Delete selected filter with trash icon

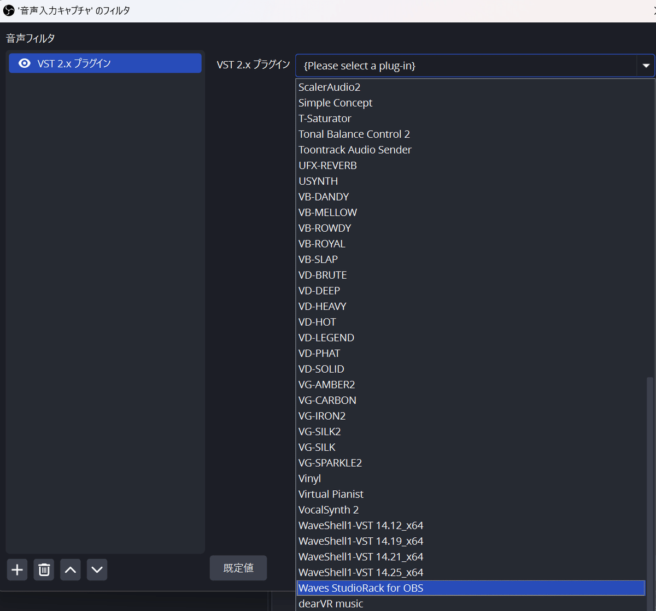pos(44,570)
